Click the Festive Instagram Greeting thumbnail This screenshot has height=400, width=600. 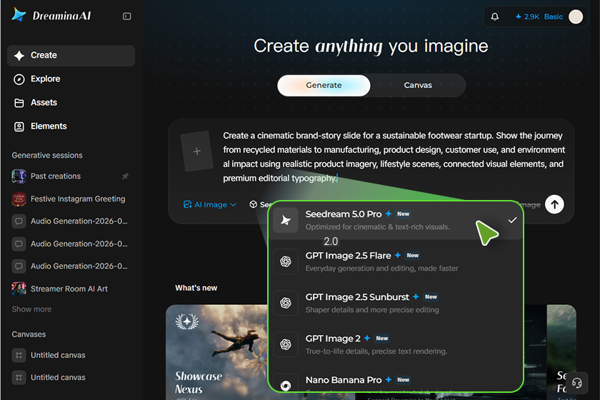pyautogui.click(x=19, y=199)
